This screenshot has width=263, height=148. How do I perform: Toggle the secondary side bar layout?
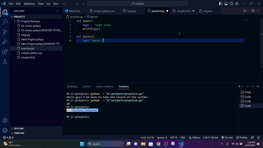pos(231,4)
